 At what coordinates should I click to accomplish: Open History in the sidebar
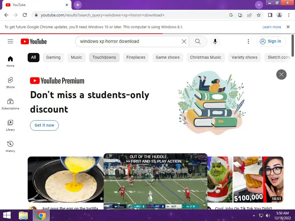pyautogui.click(x=10, y=146)
